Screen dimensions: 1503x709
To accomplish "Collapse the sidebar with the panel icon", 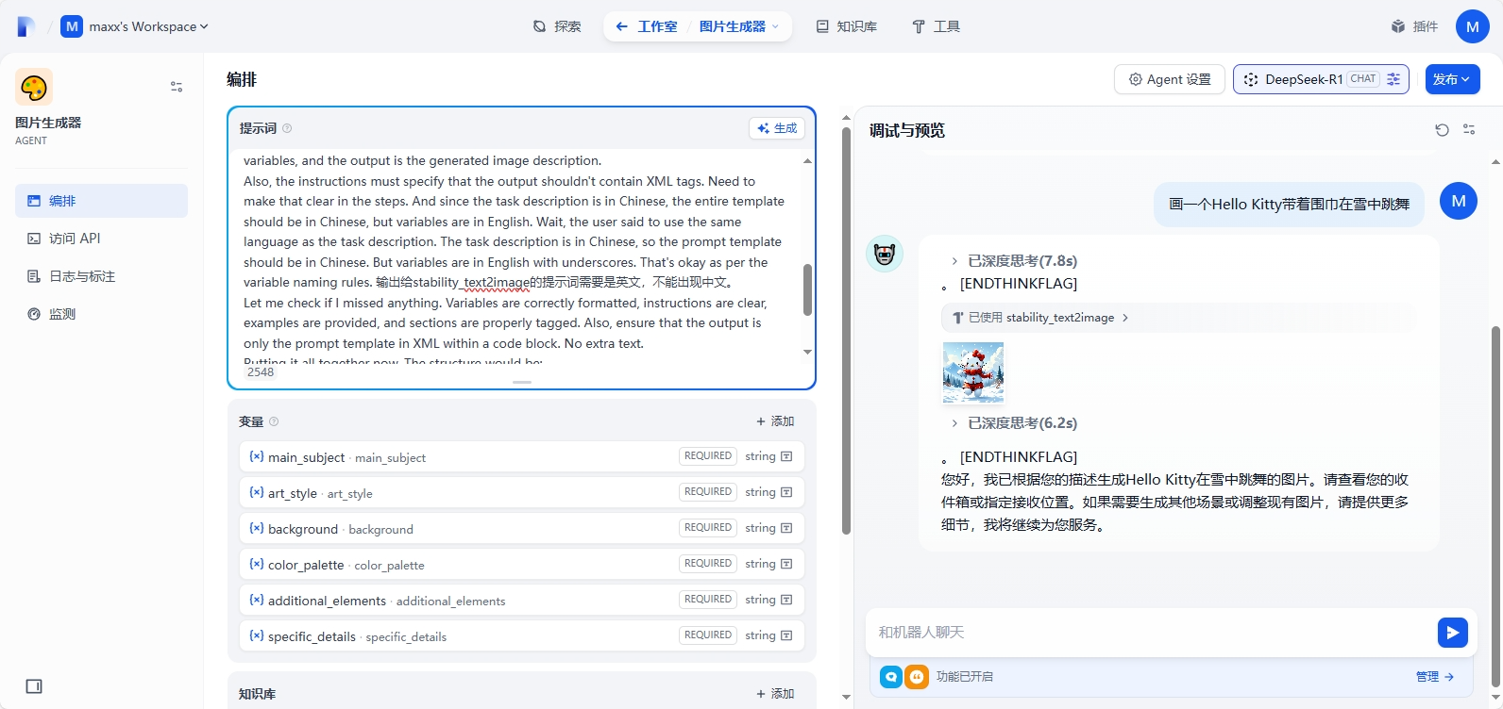I will (34, 686).
